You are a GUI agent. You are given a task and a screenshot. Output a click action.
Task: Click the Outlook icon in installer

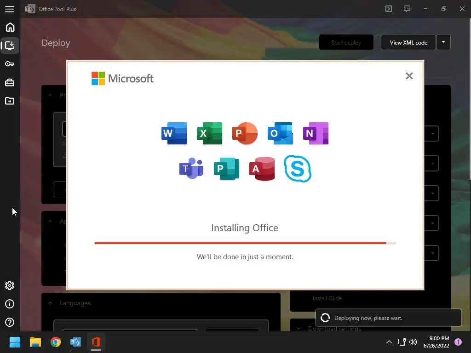tap(280, 133)
